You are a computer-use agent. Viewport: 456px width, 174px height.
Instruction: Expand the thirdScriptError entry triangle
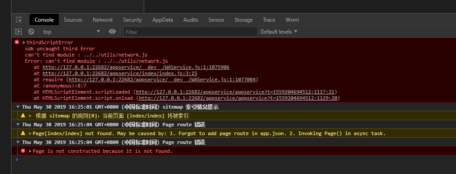pyautogui.click(x=24, y=42)
